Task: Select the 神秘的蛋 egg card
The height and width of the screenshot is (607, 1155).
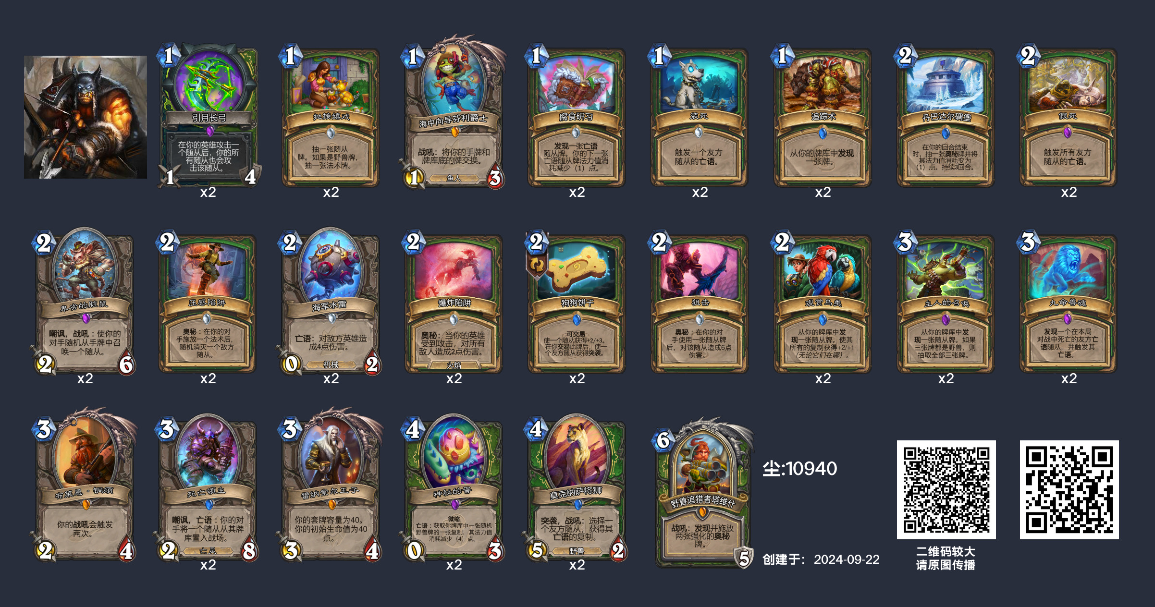Action: coord(454,488)
